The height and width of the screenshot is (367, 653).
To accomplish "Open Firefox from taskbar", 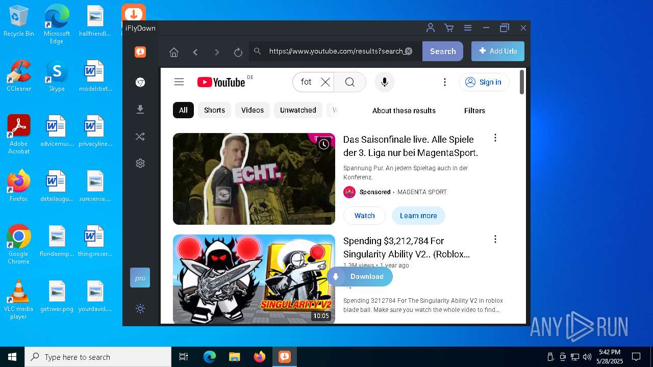I will 259,357.
